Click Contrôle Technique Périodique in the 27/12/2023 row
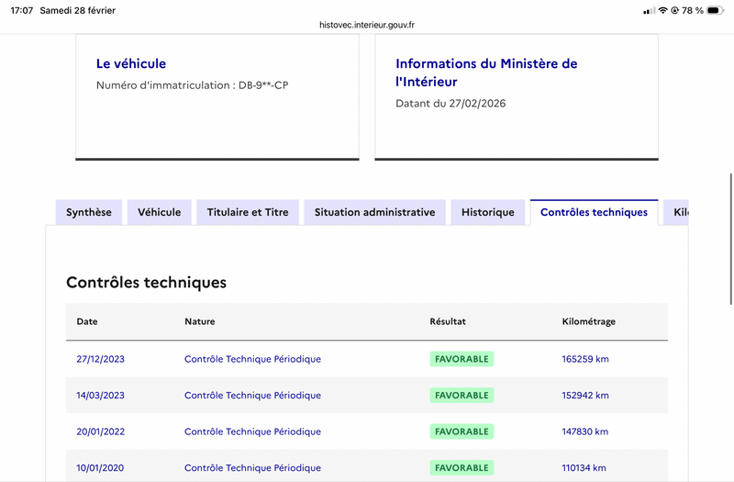 pos(253,359)
